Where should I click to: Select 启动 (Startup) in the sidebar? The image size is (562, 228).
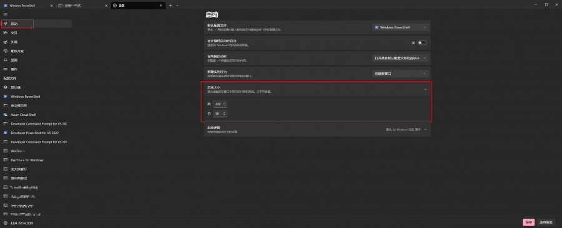click(x=36, y=24)
